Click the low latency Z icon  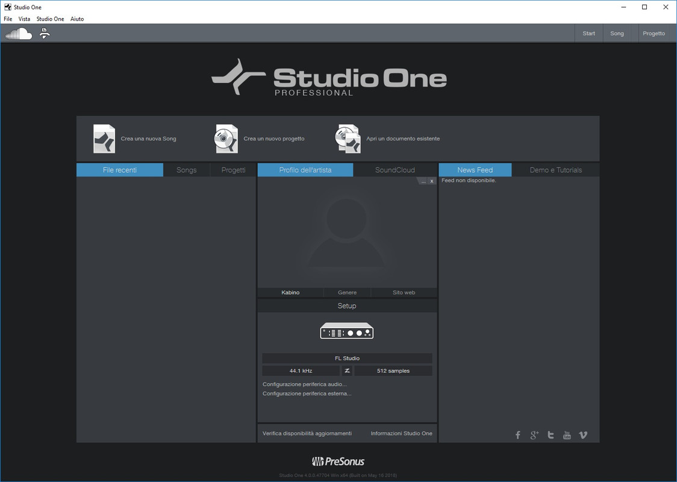pos(347,371)
